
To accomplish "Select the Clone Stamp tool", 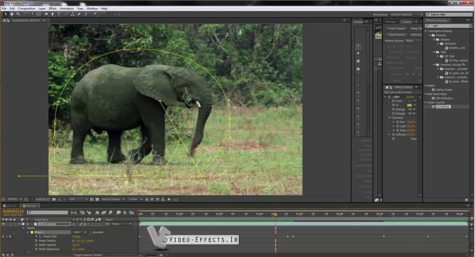I will pyautogui.click(x=73, y=14).
